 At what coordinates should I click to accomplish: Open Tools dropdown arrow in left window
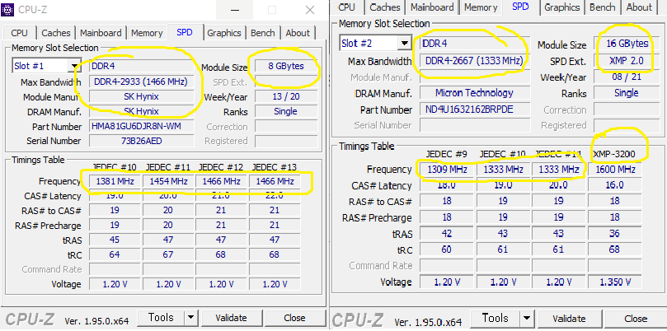(191, 317)
